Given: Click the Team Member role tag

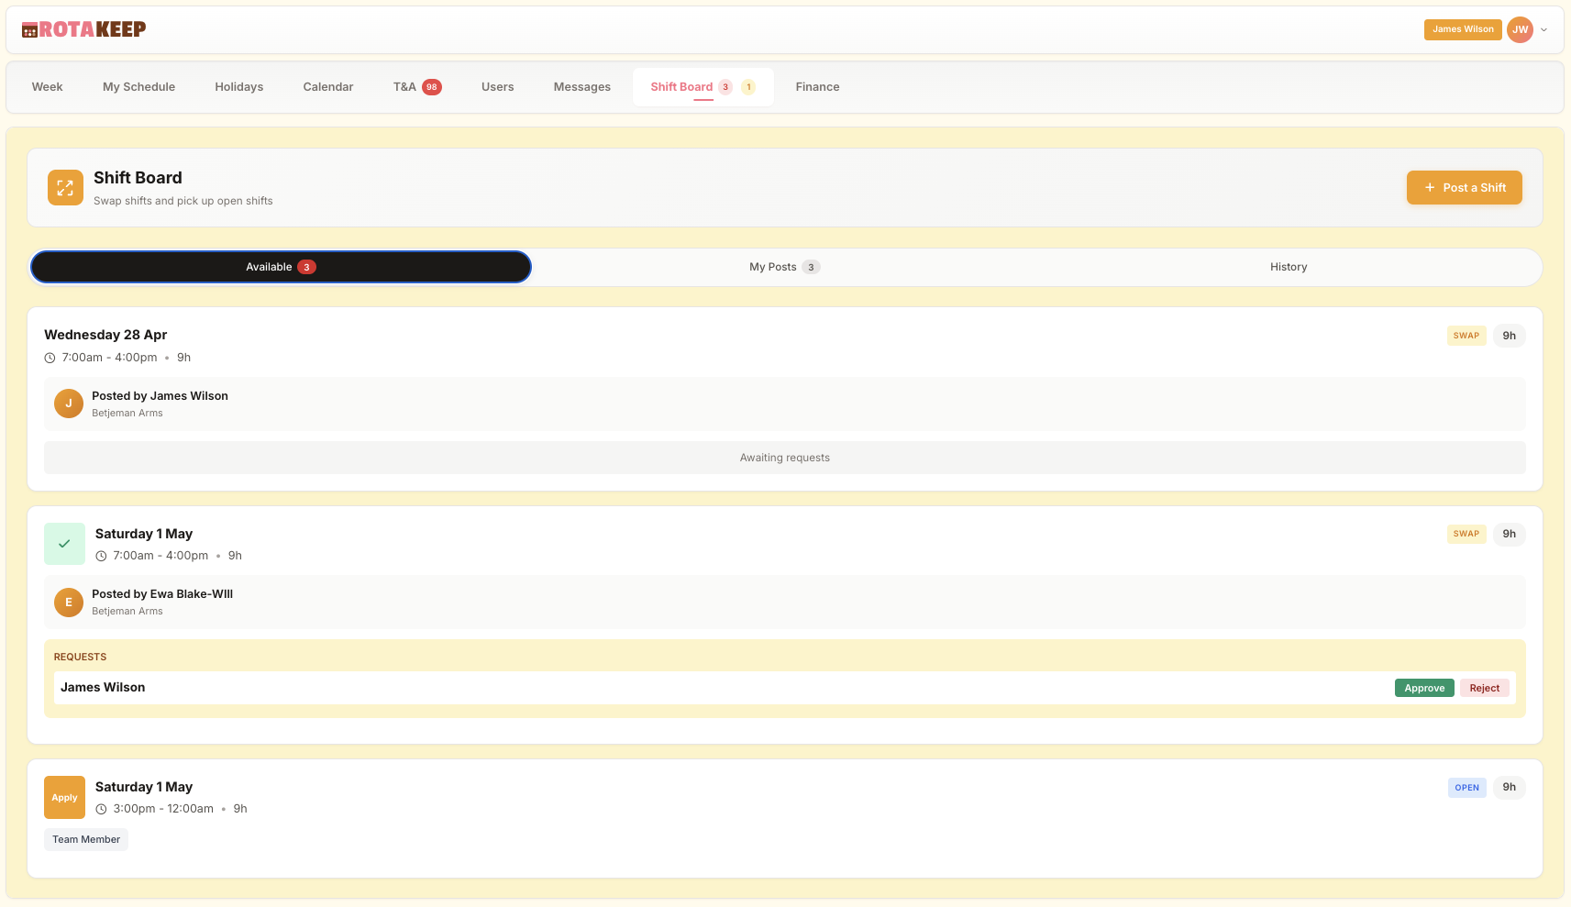Looking at the screenshot, I should tap(86, 839).
